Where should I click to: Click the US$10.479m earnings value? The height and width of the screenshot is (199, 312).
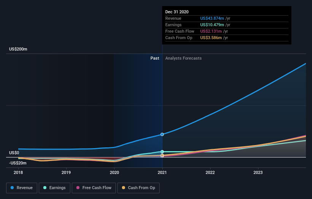point(212,25)
